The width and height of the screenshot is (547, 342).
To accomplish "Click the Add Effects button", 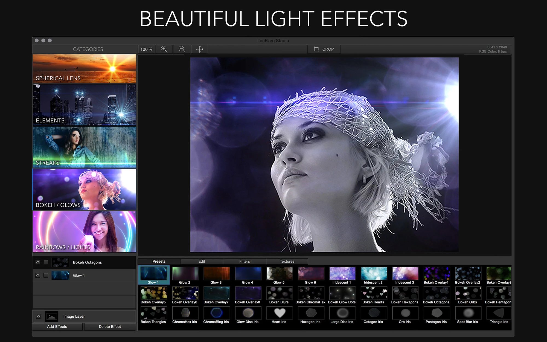I will [57, 326].
